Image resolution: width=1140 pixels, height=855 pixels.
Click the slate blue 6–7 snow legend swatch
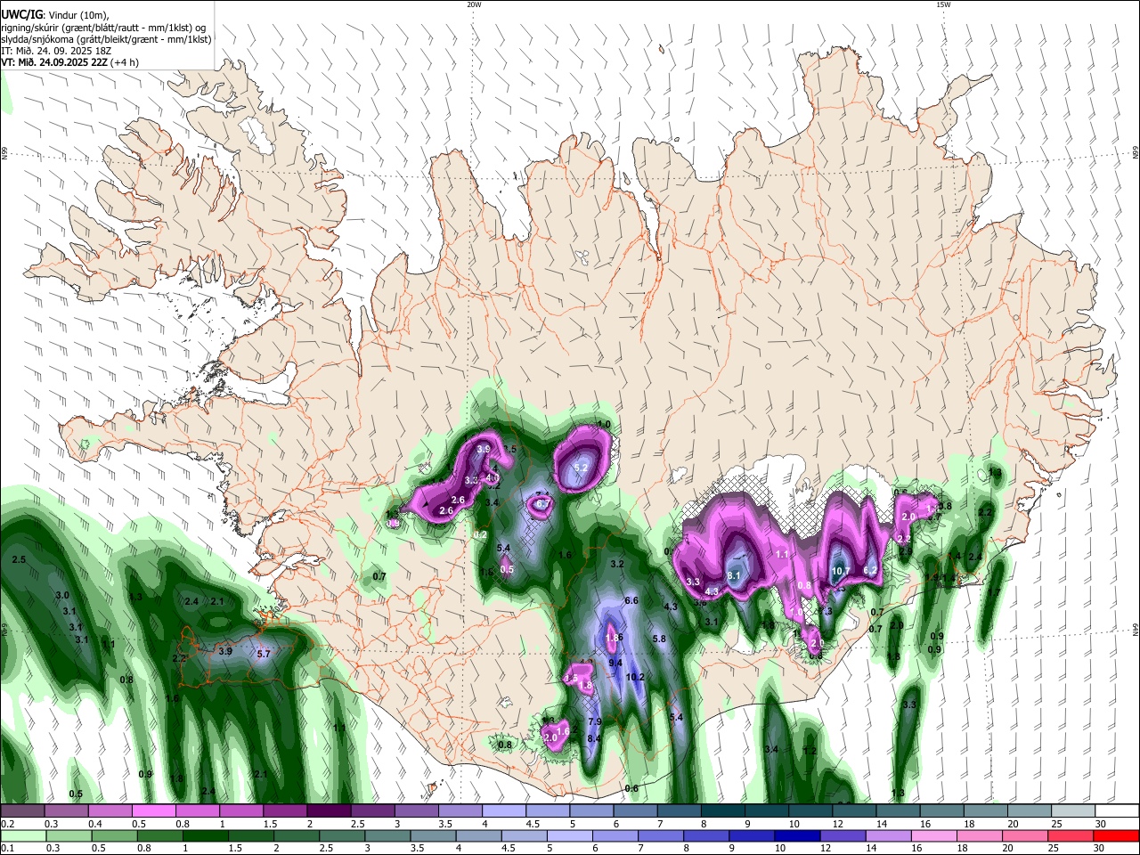pos(634,810)
